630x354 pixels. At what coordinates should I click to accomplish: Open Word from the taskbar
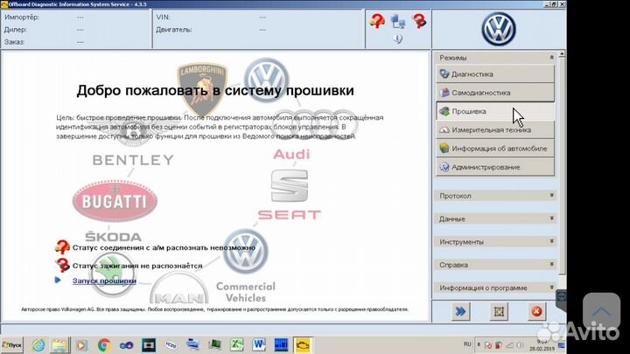pos(259,344)
